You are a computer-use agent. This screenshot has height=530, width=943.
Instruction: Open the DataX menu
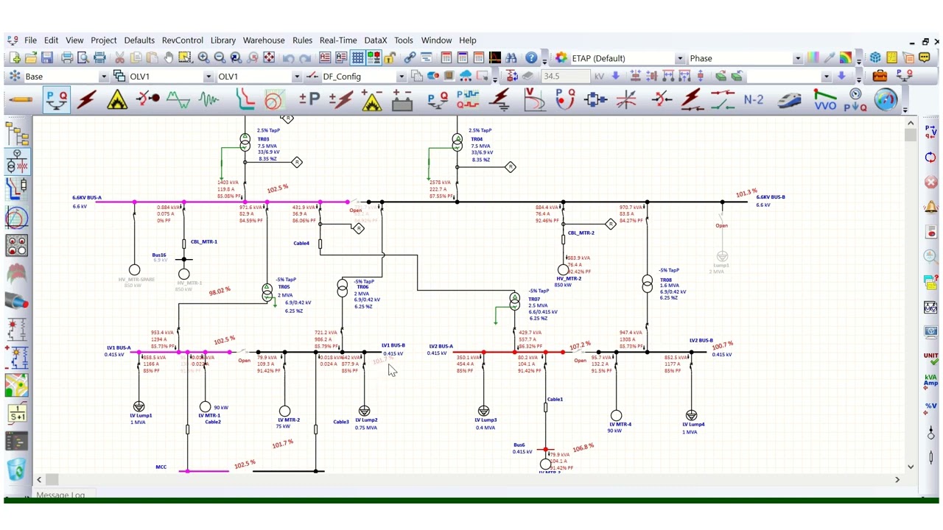pos(375,40)
